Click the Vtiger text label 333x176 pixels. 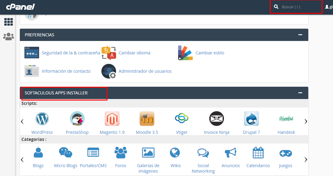pyautogui.click(x=182, y=132)
